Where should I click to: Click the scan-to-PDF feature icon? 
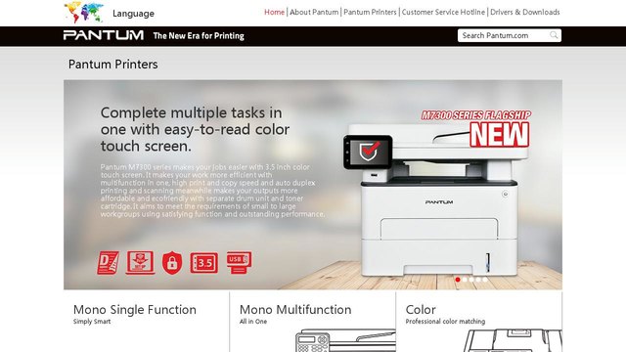pos(140,263)
